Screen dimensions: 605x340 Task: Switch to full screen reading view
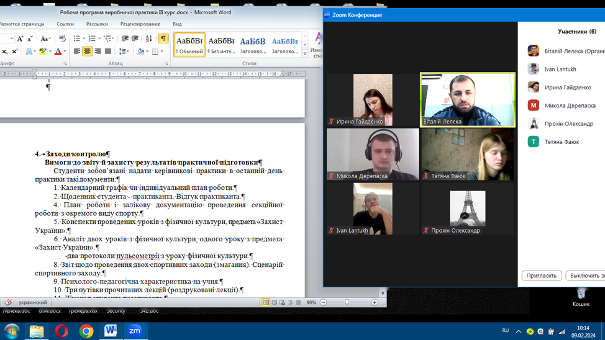tap(274, 302)
